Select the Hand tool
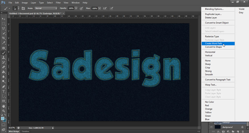Image resolution: width=249 pixels, height=133 pixels. (3, 106)
